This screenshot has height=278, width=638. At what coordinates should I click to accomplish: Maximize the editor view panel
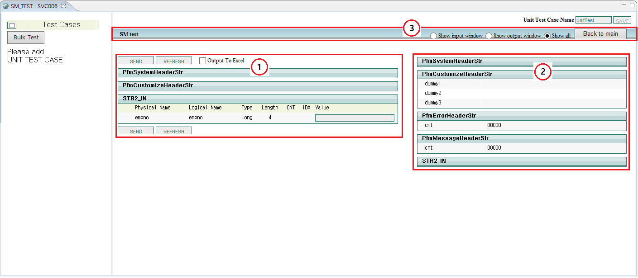pyautogui.click(x=632, y=5)
